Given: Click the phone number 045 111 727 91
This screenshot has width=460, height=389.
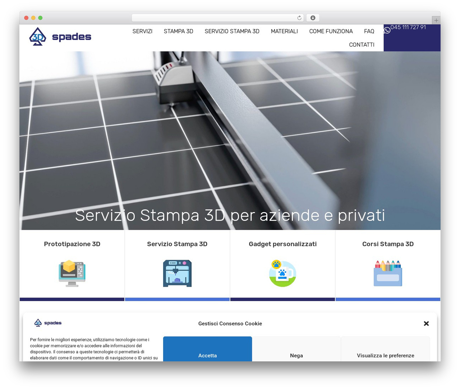Looking at the screenshot, I should pyautogui.click(x=408, y=27).
